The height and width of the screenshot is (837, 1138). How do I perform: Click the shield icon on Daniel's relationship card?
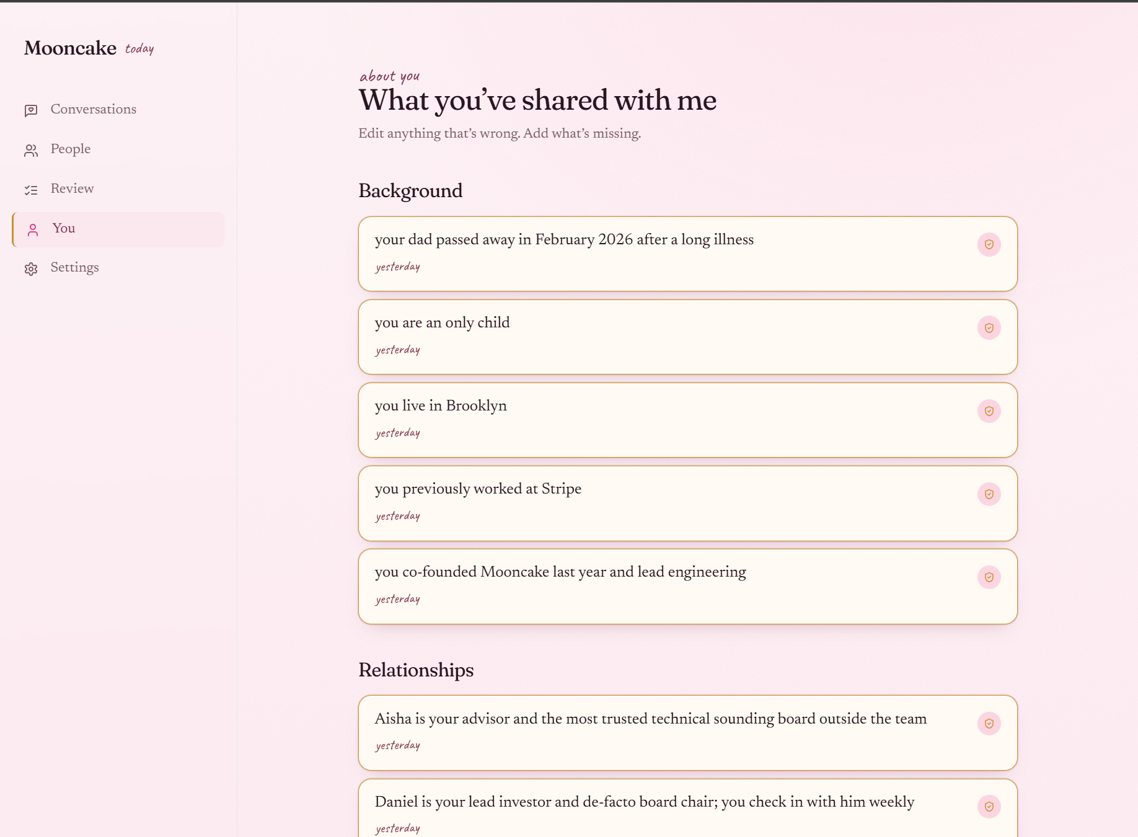click(x=989, y=807)
